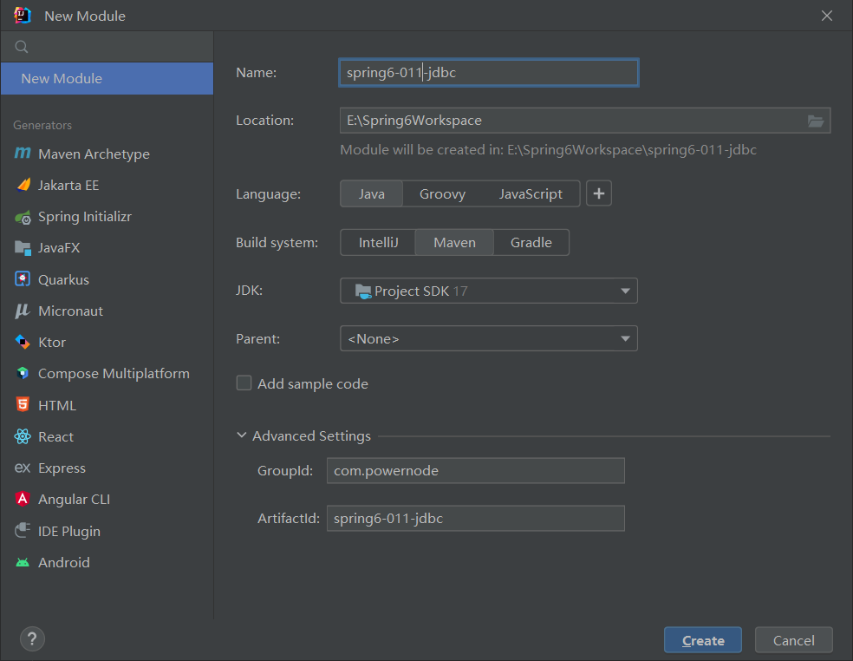Click the Cancel button
The height and width of the screenshot is (661, 853).
point(794,640)
